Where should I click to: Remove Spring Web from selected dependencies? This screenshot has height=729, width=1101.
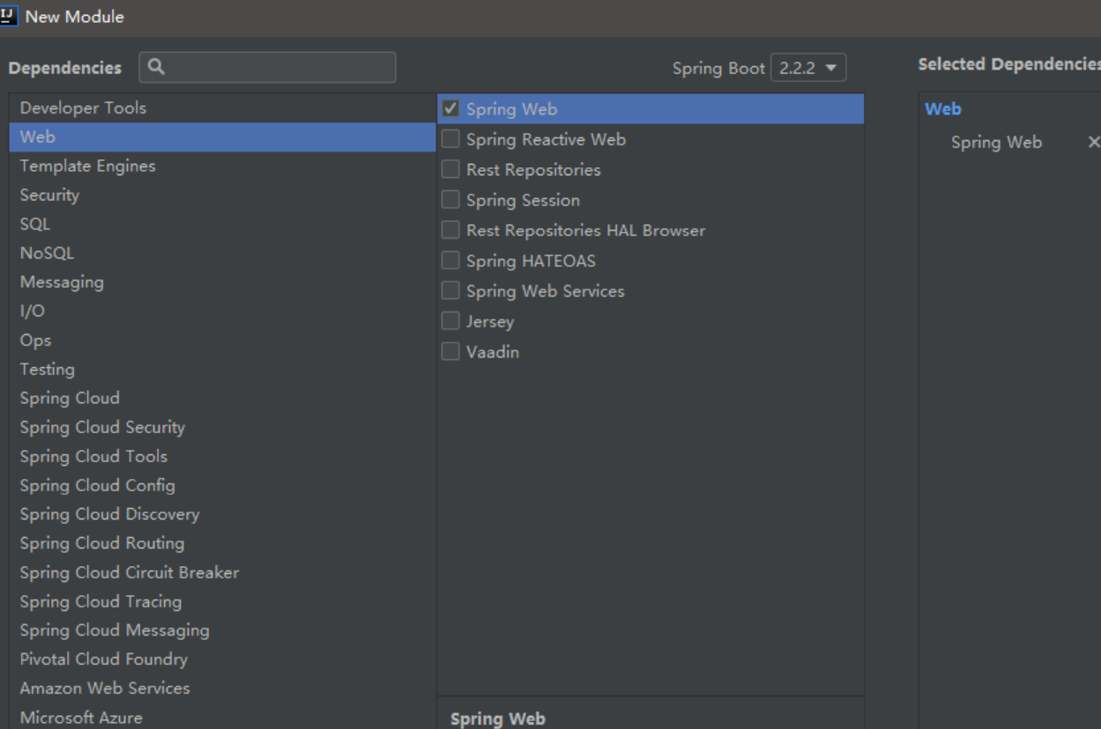[1094, 142]
